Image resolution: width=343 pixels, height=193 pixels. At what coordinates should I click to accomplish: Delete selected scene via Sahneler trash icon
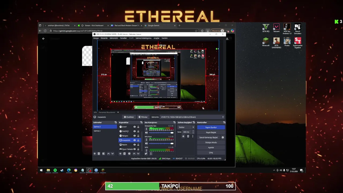point(99,154)
